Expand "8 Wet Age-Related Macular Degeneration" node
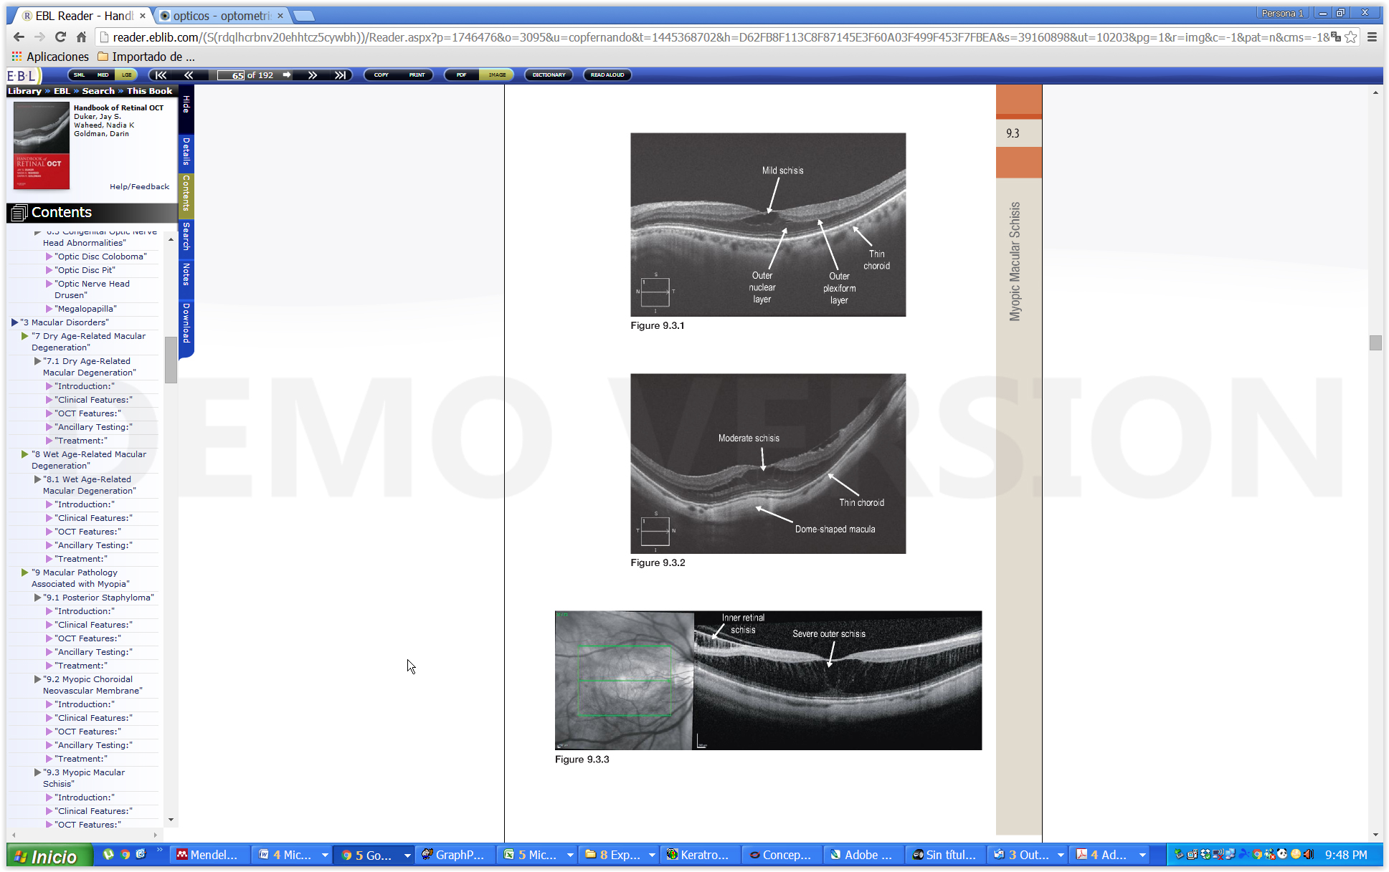 (x=25, y=454)
